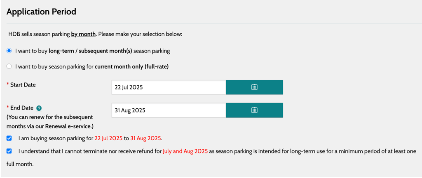Focus the End Date input field
The image size is (422, 178).
(169, 110)
